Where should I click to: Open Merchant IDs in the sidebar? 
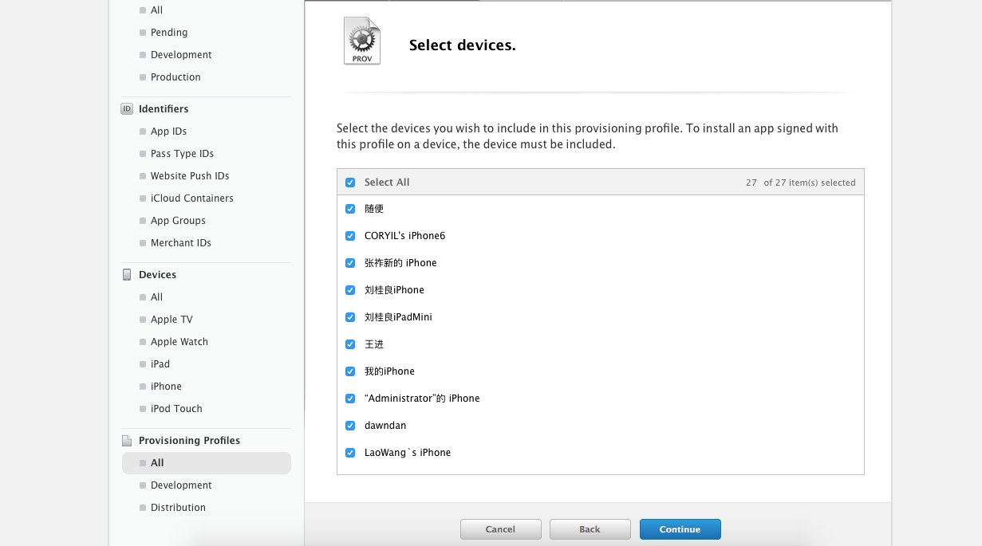tap(180, 243)
